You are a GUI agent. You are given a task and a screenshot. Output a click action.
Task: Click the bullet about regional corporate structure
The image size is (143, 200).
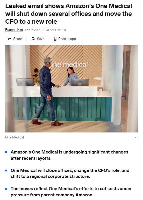70,174
